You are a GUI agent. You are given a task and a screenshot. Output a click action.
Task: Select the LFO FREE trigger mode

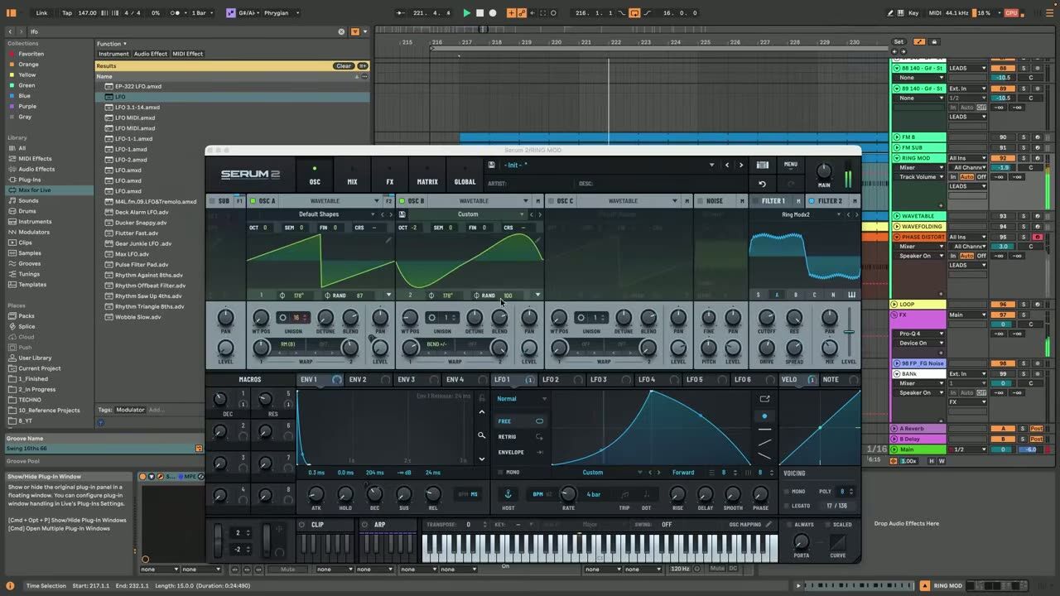(x=520, y=421)
